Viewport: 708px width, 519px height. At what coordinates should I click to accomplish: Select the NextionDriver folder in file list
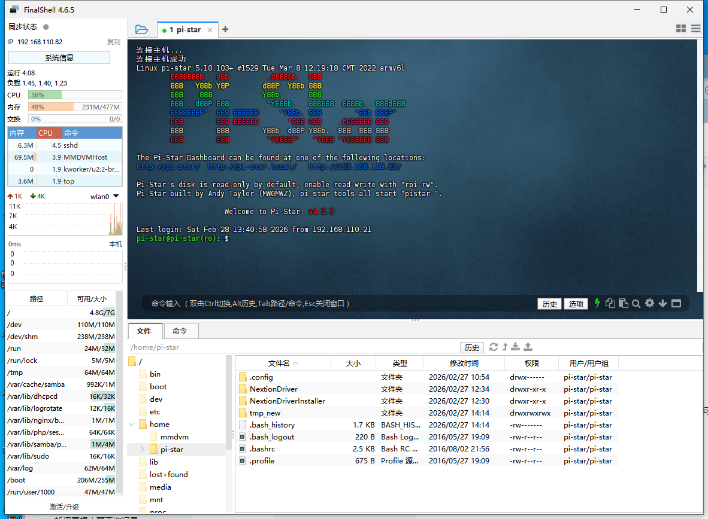point(273,389)
